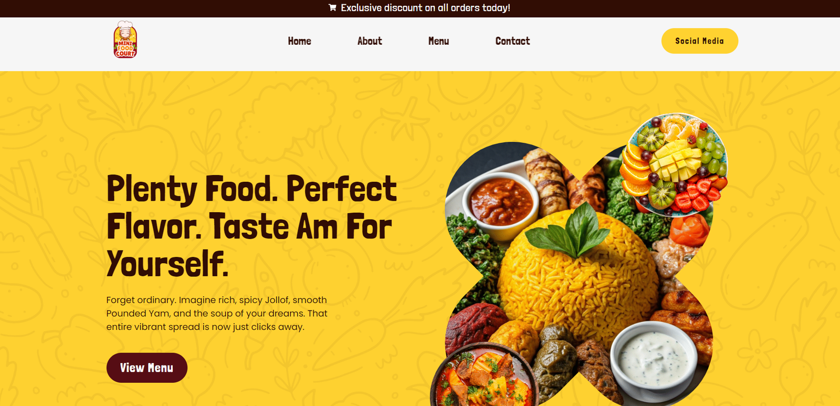
Task: Click the Social Media button
Action: tap(699, 41)
